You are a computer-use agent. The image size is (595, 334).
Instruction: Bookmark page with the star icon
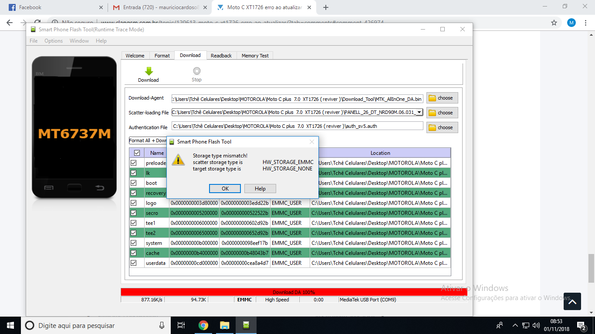tap(554, 23)
